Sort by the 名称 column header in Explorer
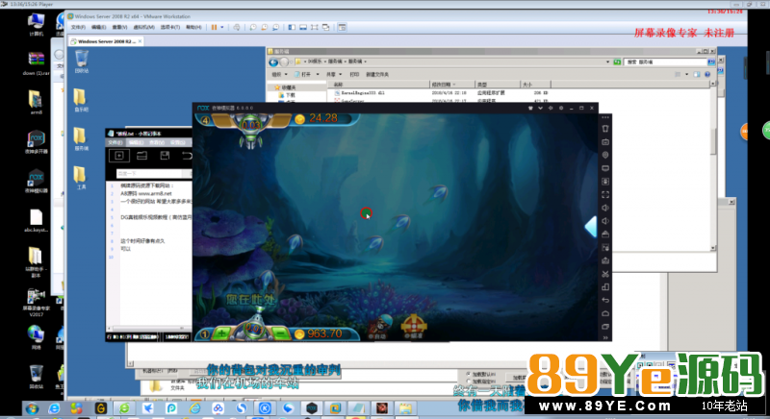This screenshot has width=770, height=419. (380, 85)
